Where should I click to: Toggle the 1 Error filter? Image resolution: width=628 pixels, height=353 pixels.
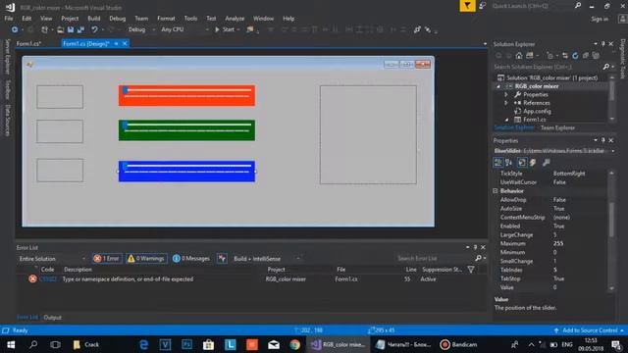tap(107, 259)
